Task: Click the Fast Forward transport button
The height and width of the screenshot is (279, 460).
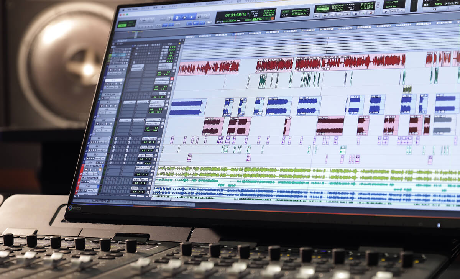Action: 340,15
